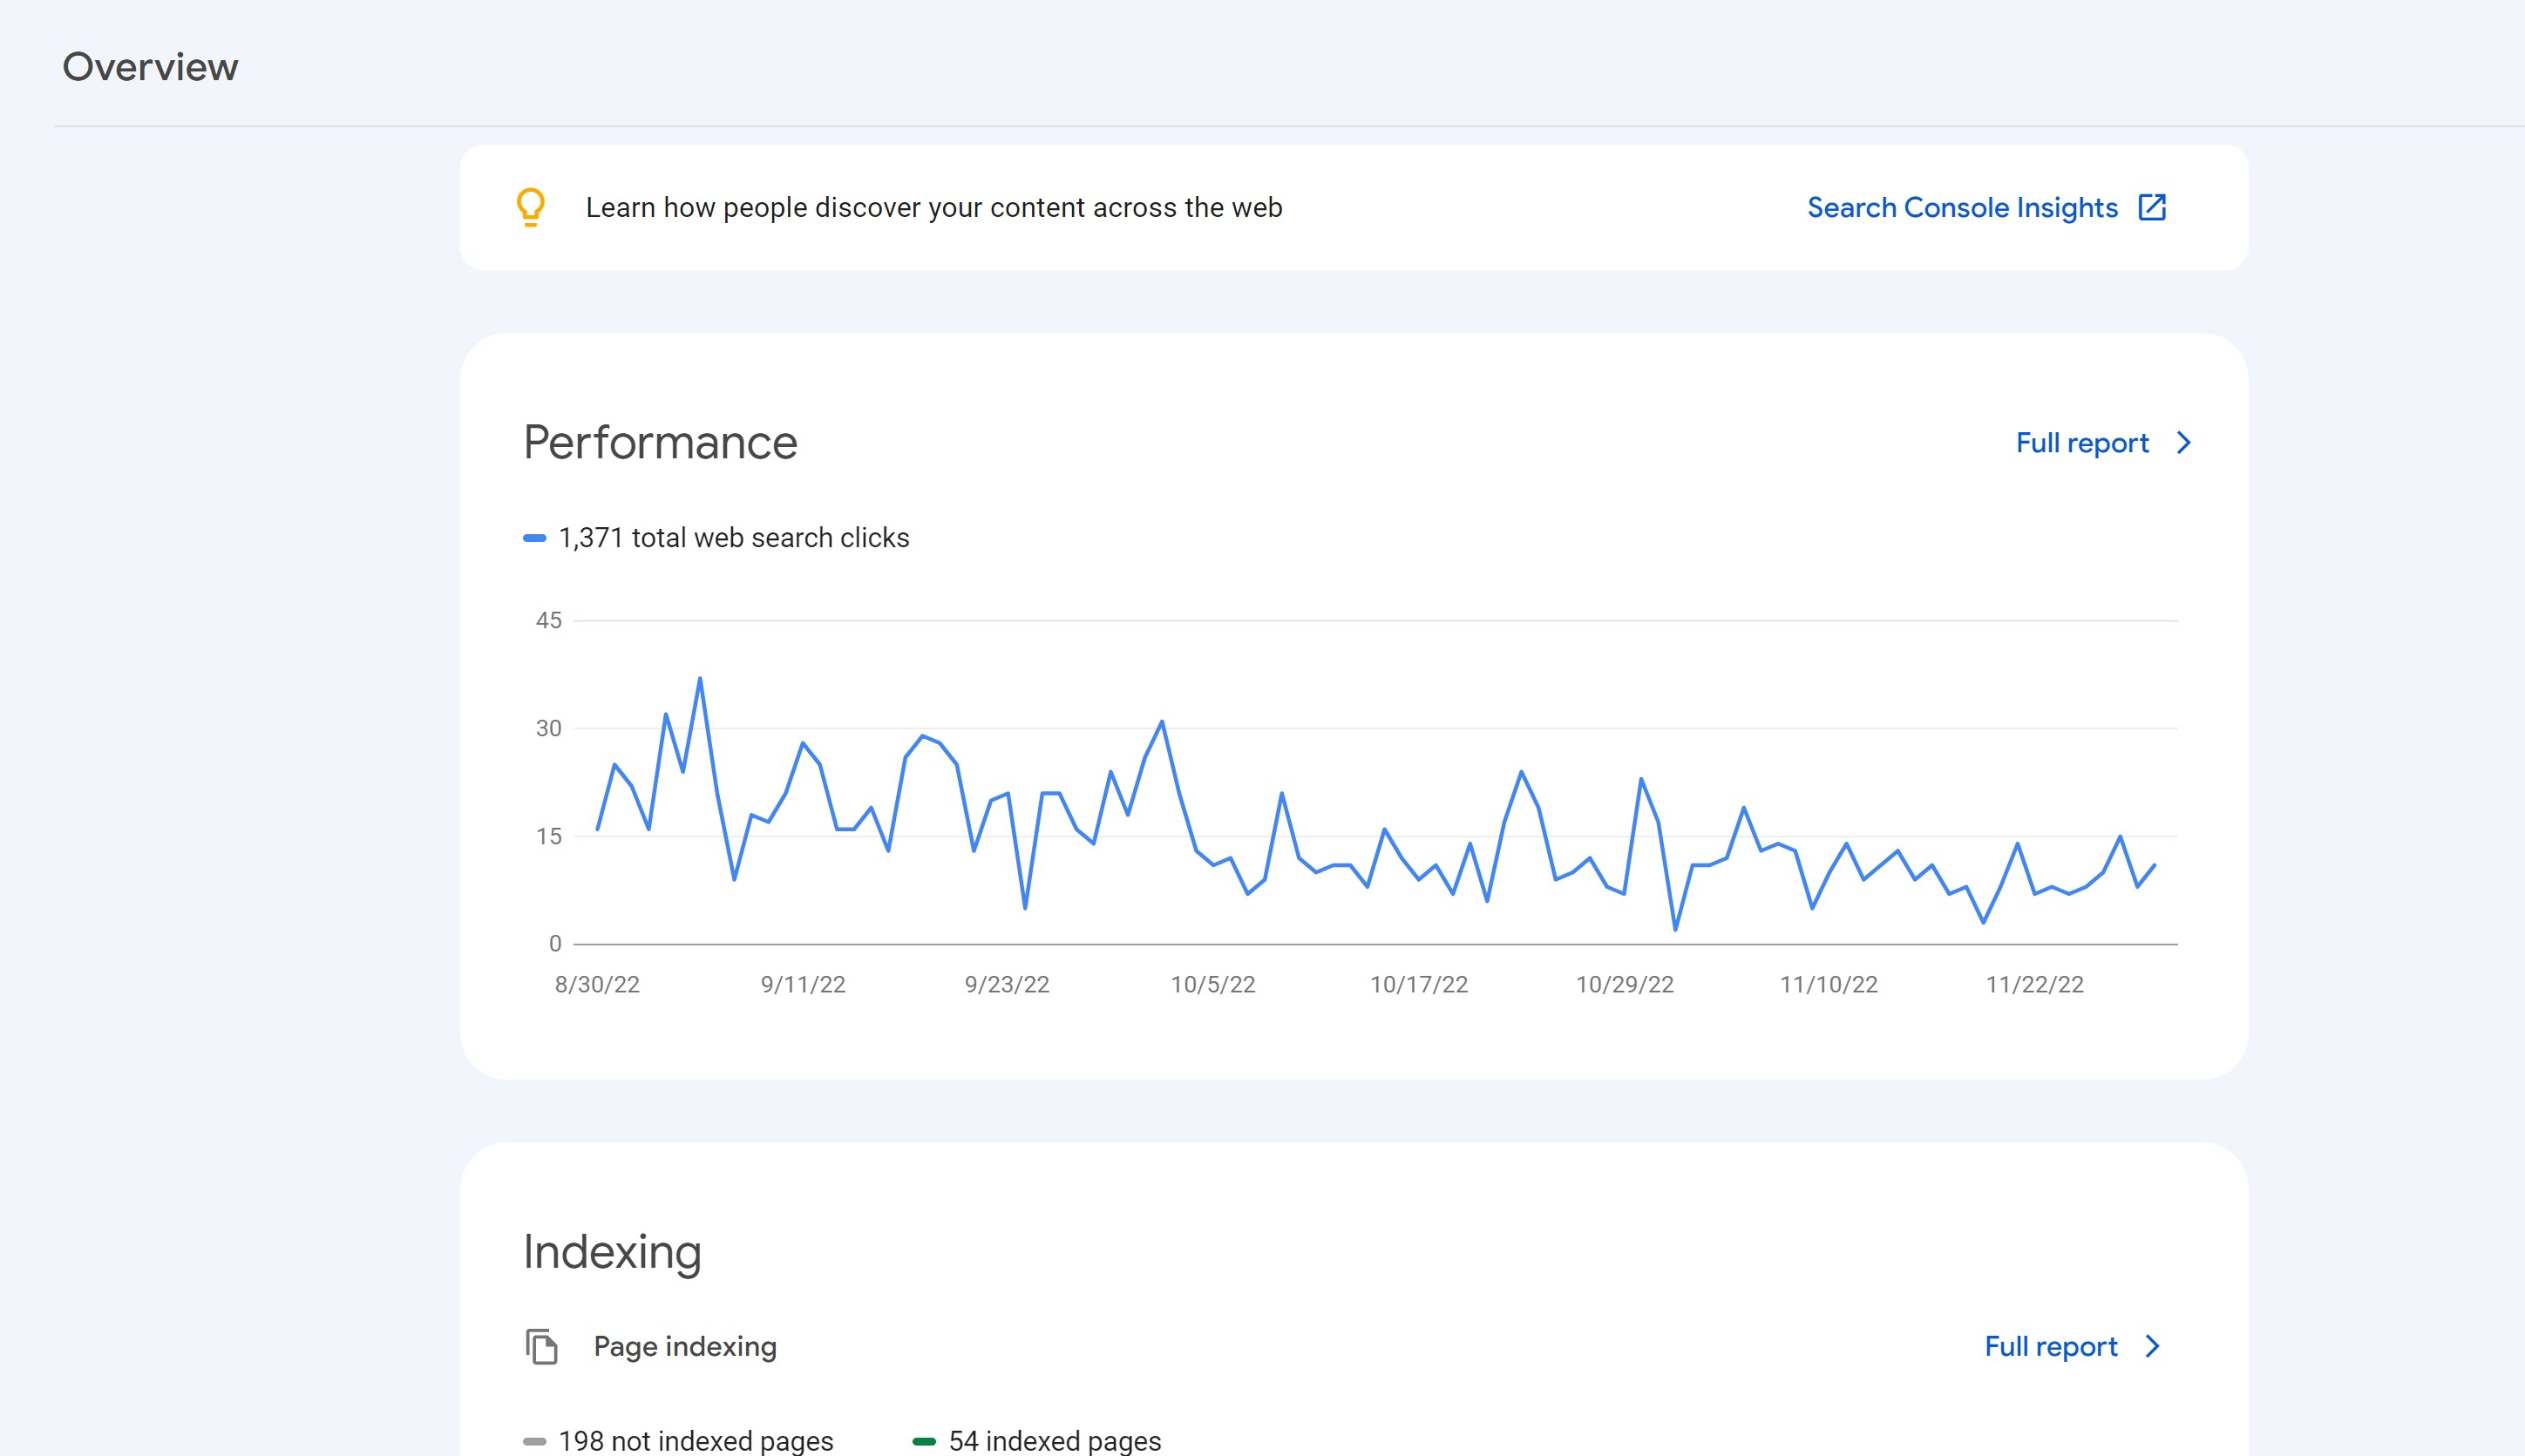Screen dimensions: 2525x1456
Task: Click the Indexing heading
Action: coord(612,1252)
